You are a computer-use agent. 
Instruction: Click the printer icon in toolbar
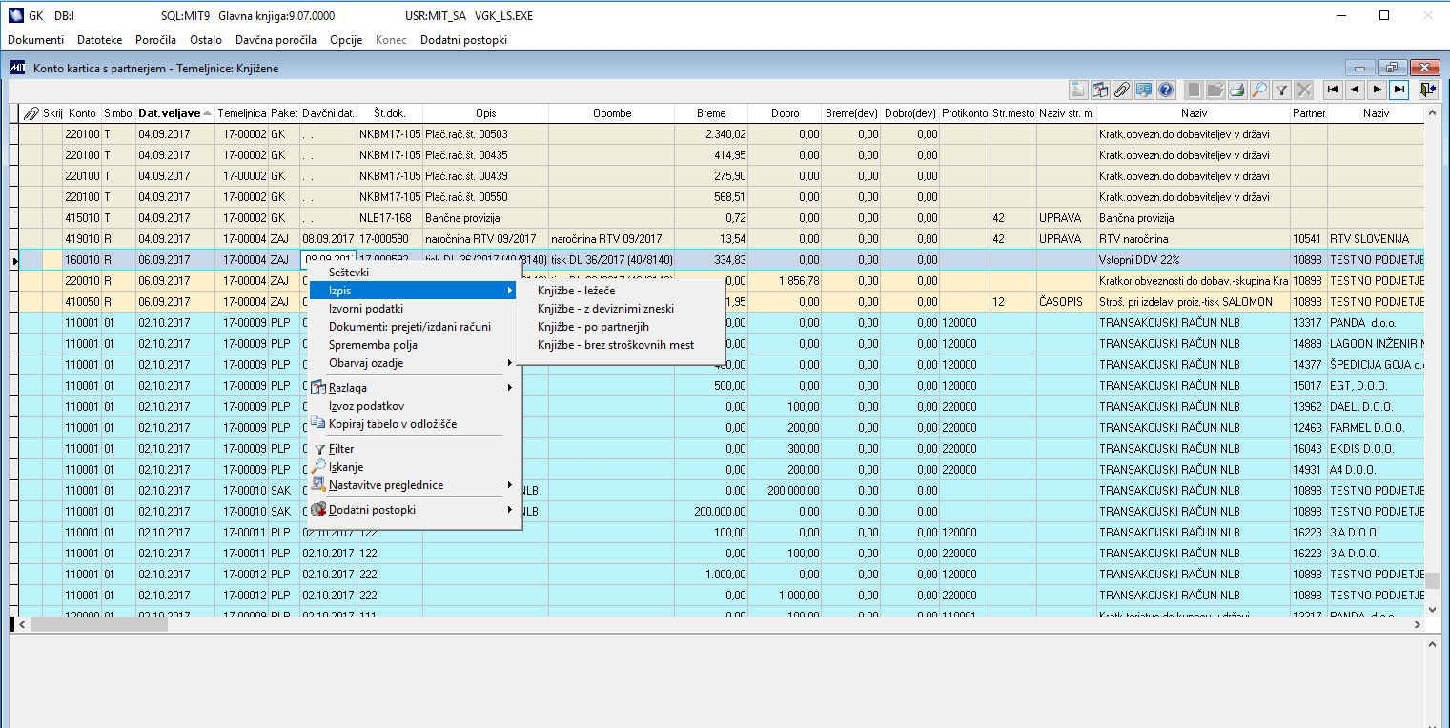[1237, 91]
